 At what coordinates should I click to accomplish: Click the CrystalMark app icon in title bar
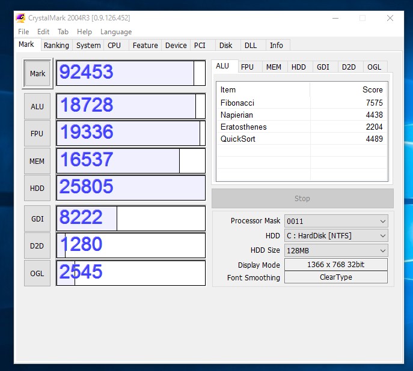tap(20, 18)
